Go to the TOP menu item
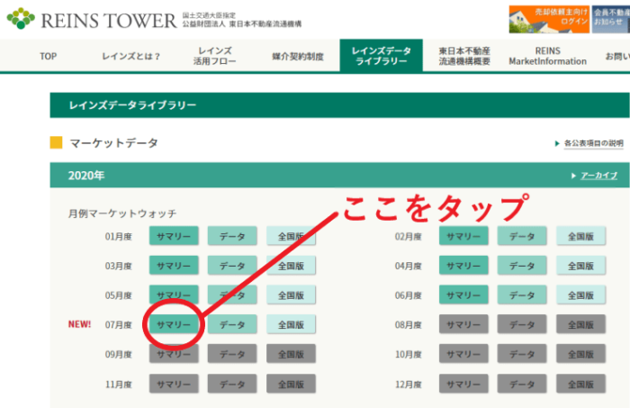This screenshot has height=408, width=630. tap(49, 56)
